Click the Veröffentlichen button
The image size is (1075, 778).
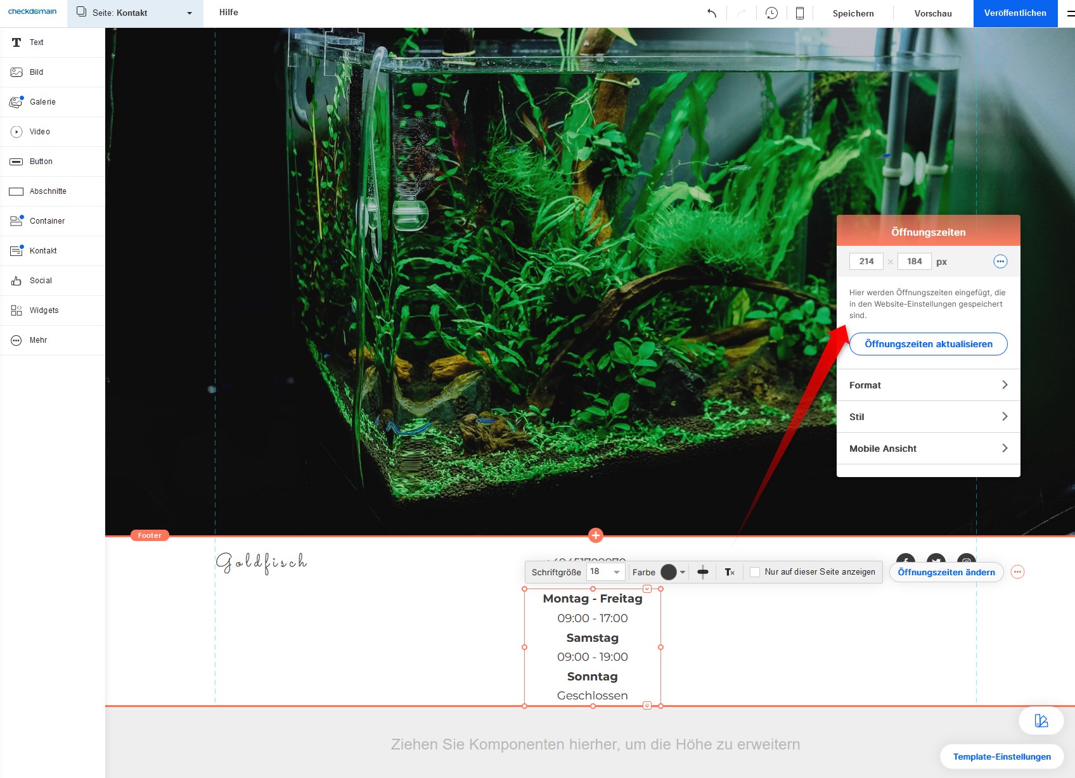pos(1015,13)
